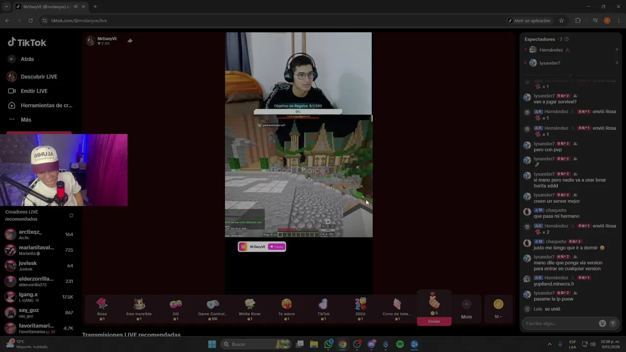Open Windows Start menu
This screenshot has width=626, height=352.
[212, 344]
